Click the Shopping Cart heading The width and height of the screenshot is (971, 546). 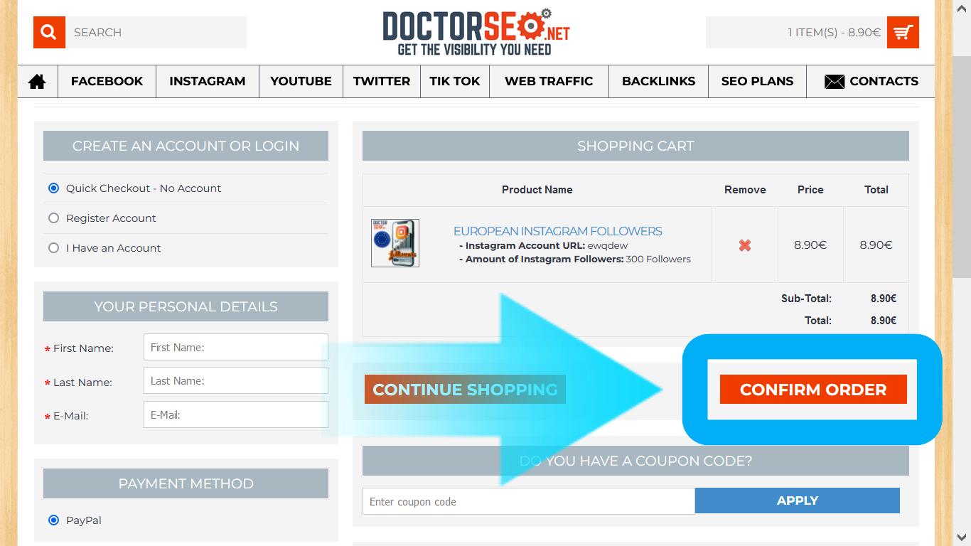[635, 146]
